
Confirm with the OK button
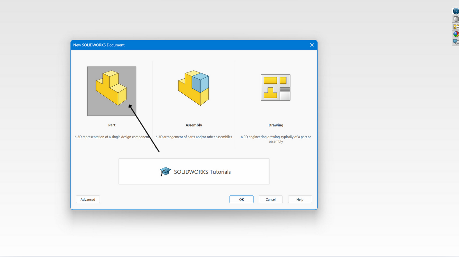click(241, 199)
